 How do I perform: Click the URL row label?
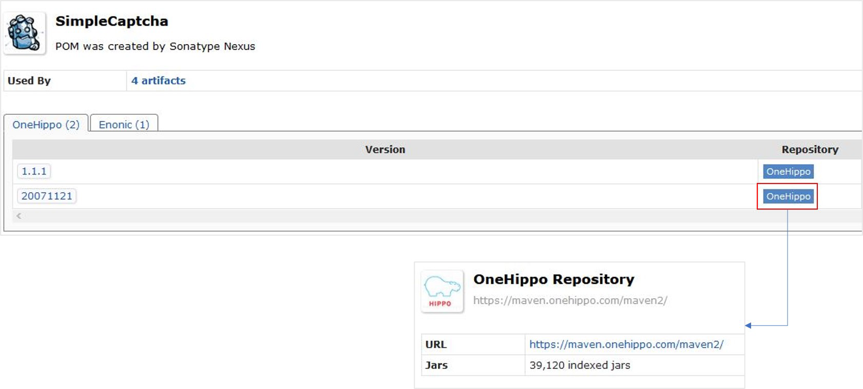click(436, 344)
